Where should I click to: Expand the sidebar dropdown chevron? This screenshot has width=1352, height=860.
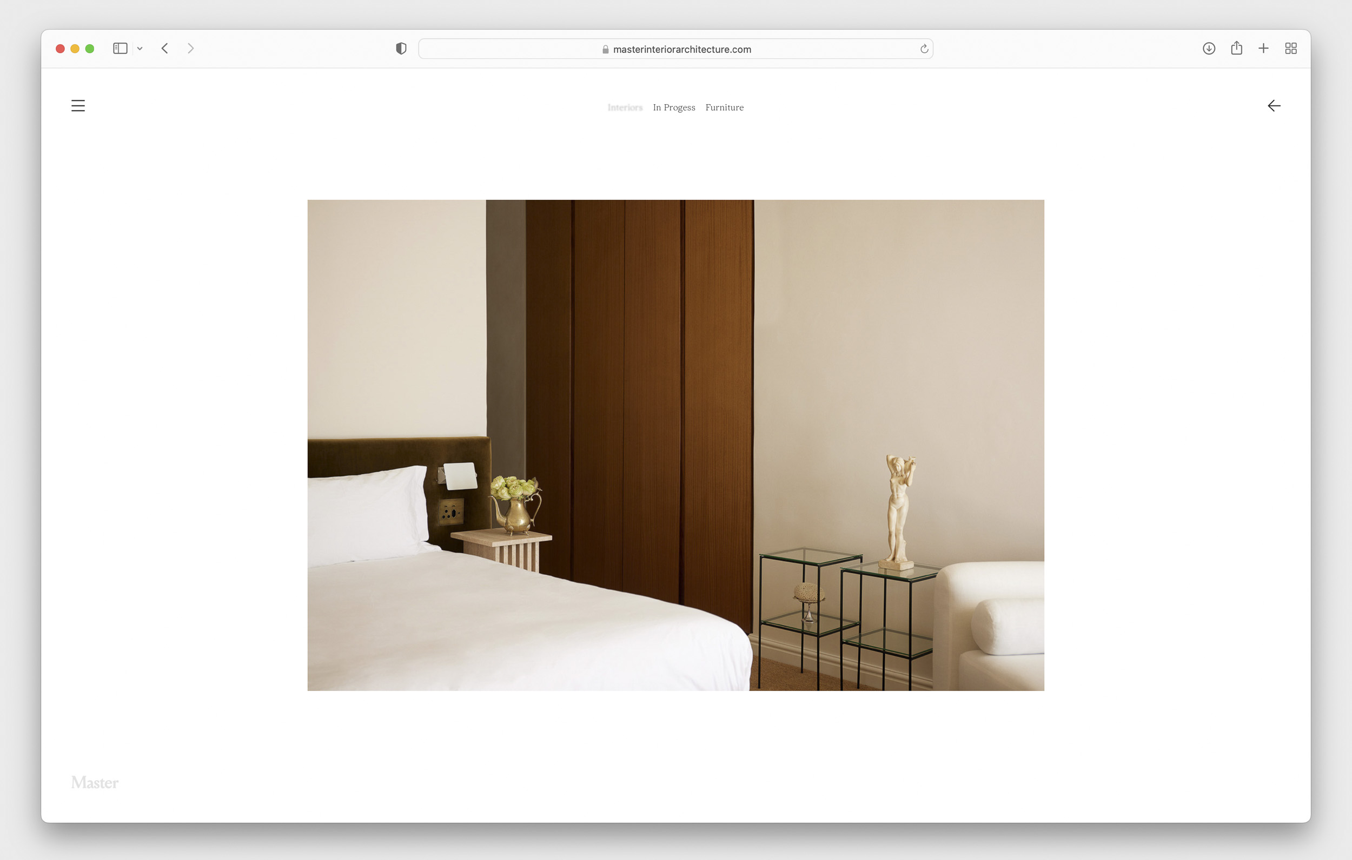tap(140, 49)
